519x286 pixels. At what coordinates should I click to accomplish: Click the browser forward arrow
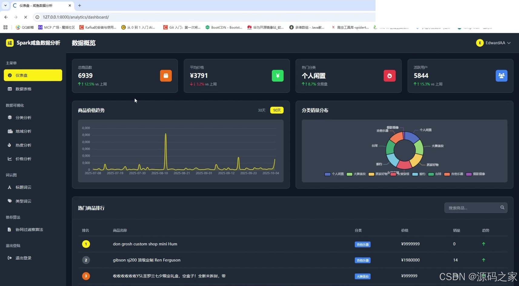[16, 17]
